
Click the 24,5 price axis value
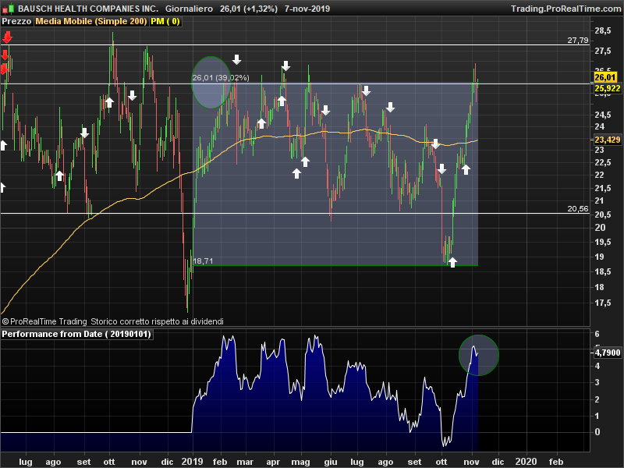[603, 115]
